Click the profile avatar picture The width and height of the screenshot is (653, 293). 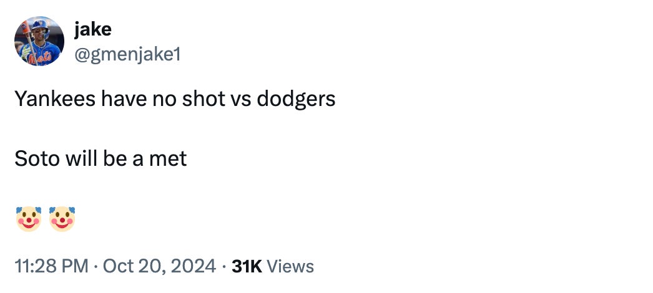[39, 41]
